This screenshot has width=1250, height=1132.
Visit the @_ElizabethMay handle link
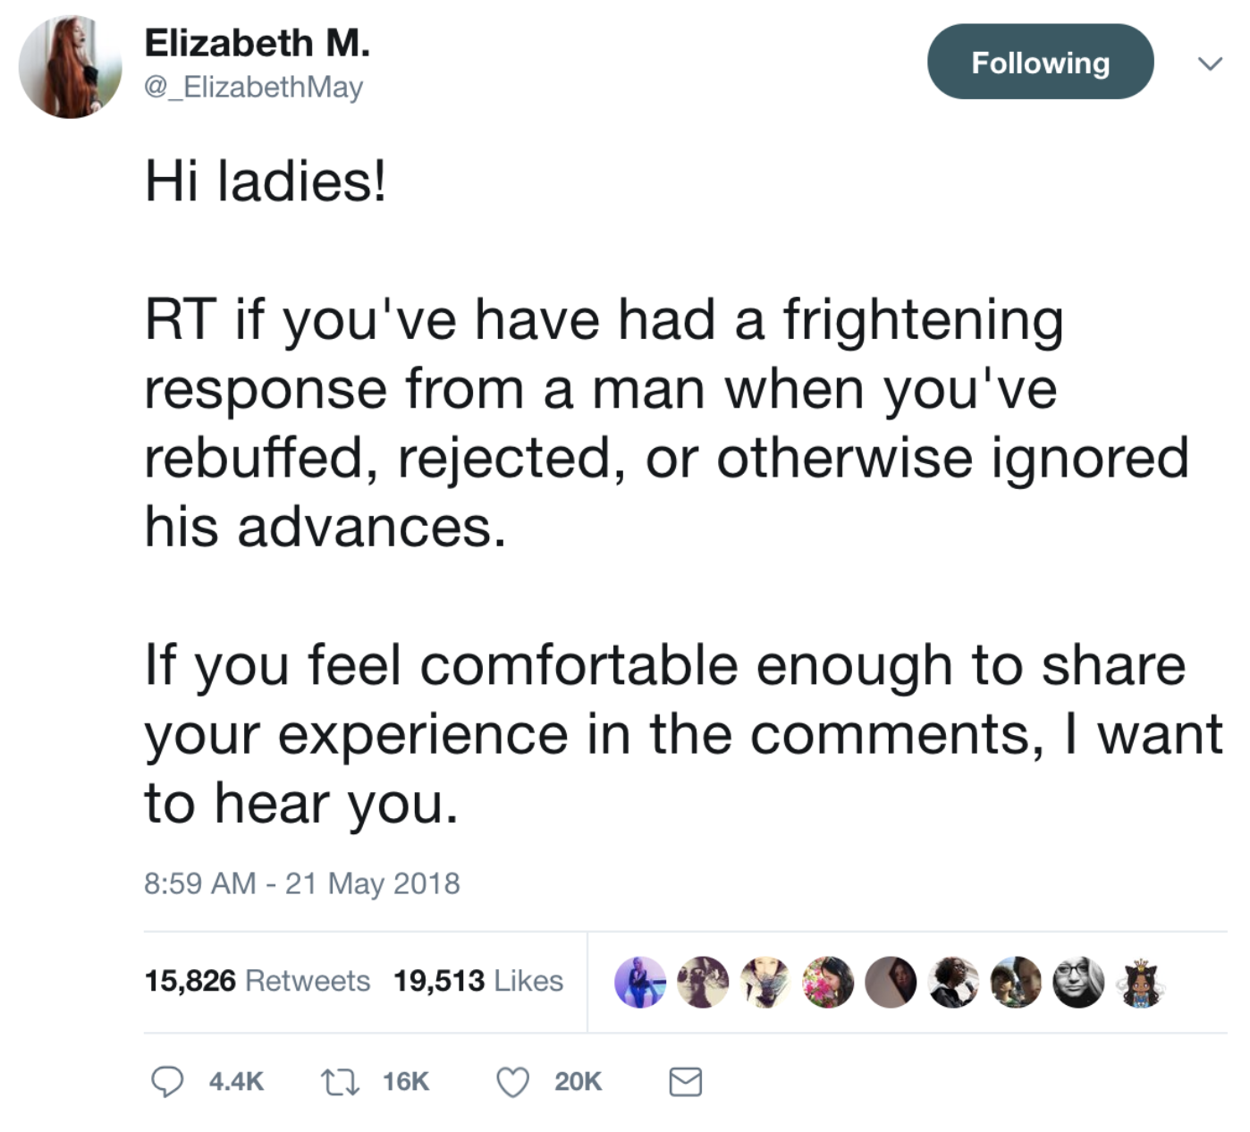pyautogui.click(x=254, y=88)
